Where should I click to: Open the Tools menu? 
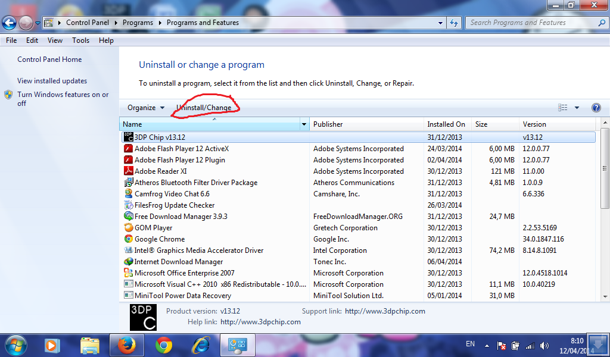pyautogui.click(x=80, y=40)
